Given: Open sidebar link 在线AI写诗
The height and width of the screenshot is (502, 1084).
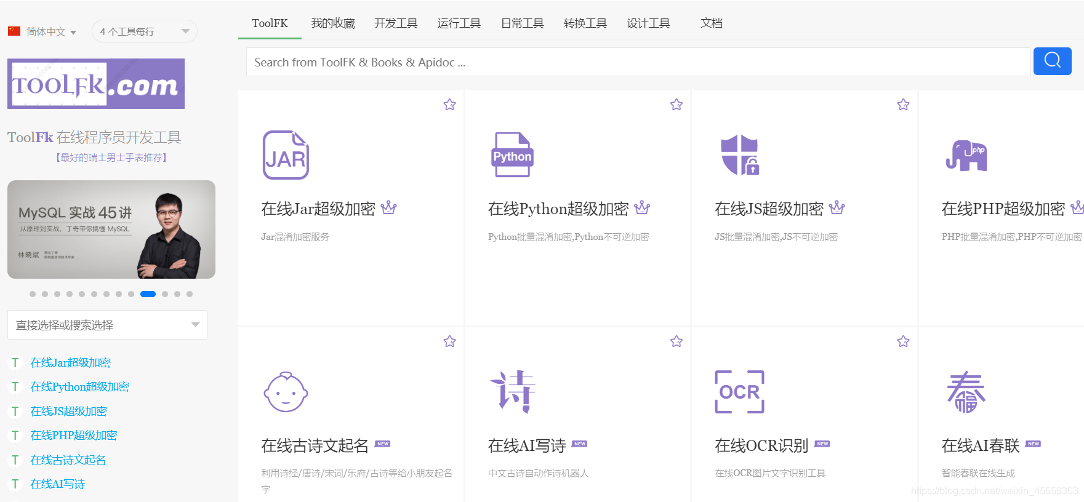Looking at the screenshot, I should 58,484.
